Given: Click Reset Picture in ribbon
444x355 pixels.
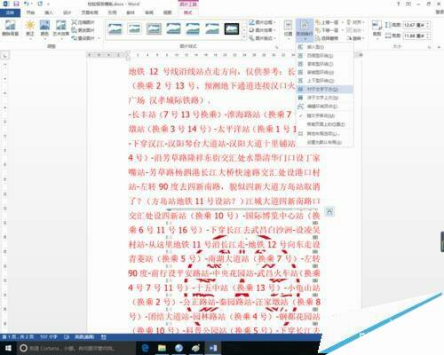Looking at the screenshot, I should tap(83, 38).
